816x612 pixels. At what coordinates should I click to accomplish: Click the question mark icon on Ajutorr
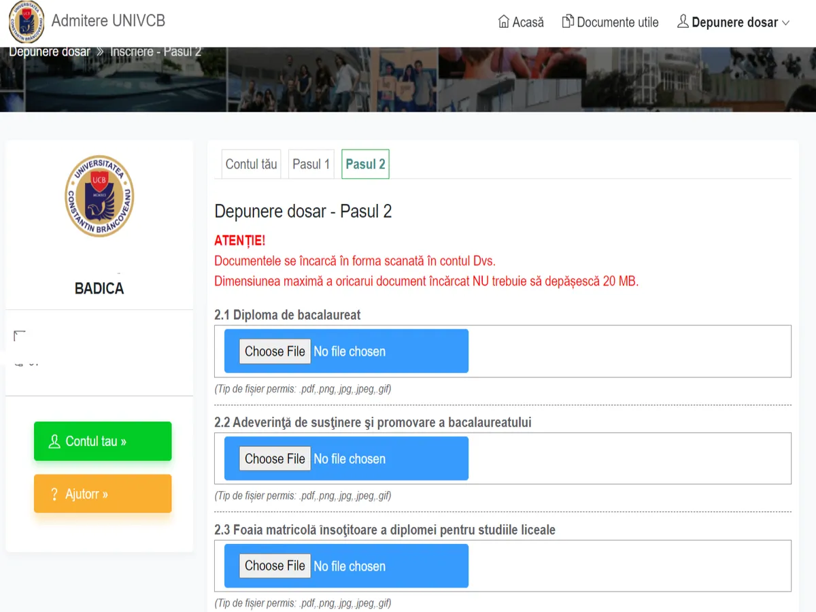tap(54, 494)
